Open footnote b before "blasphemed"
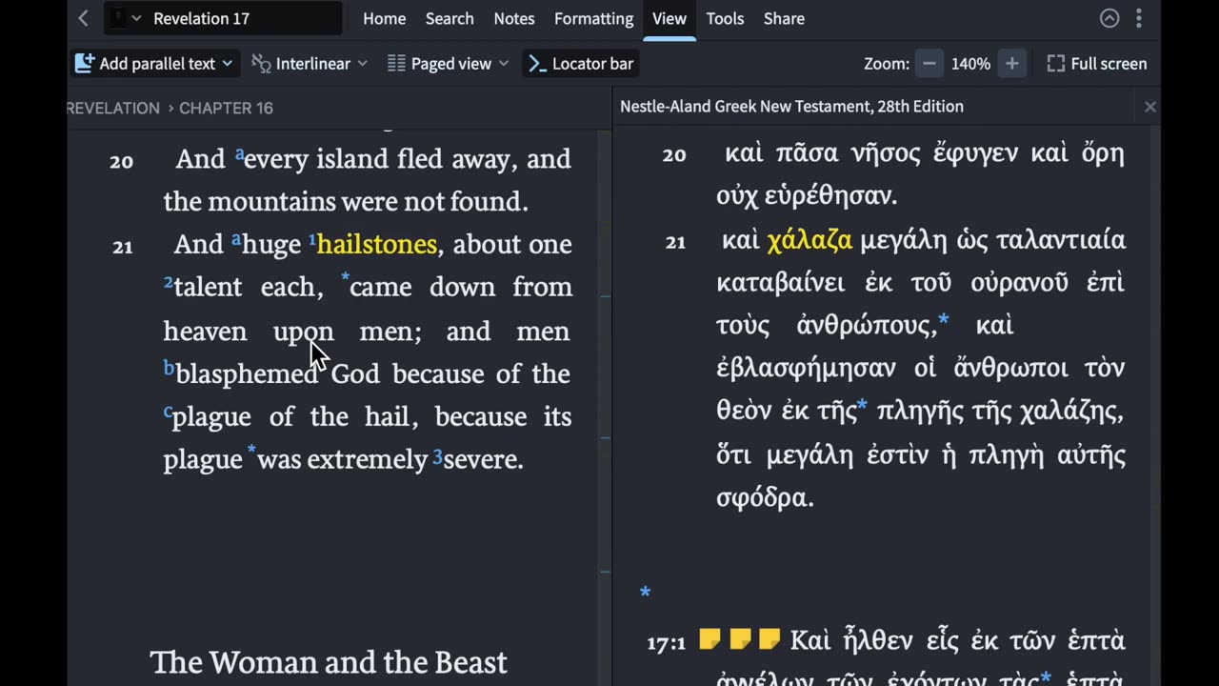This screenshot has height=686, width=1219. 169,368
